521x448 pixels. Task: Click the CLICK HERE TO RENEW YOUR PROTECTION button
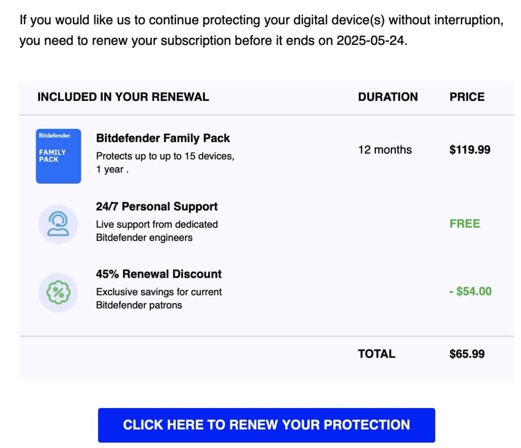[x=267, y=425]
